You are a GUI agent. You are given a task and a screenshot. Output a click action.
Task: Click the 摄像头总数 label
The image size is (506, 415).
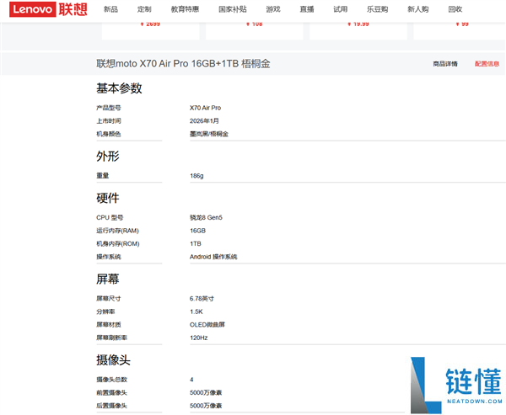tap(111, 380)
